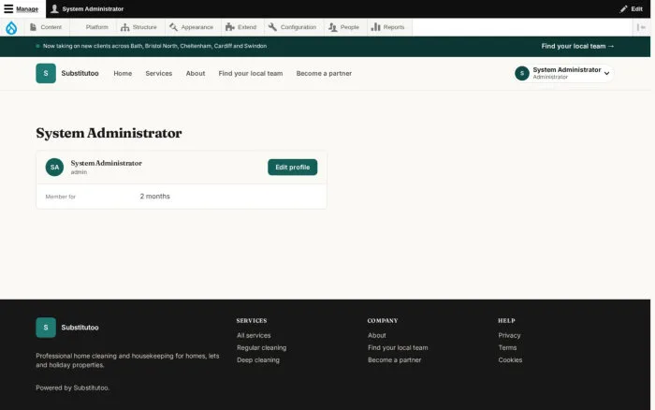Image resolution: width=655 pixels, height=410 pixels.
Task: Go to Become a partner nav item
Action: tap(324, 74)
